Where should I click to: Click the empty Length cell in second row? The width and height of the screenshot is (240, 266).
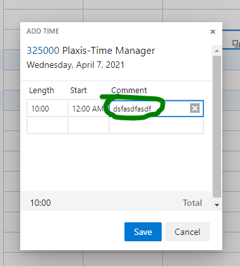tap(47, 125)
